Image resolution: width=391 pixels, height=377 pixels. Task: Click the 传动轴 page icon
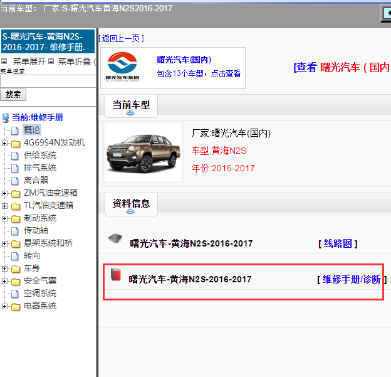14,231
